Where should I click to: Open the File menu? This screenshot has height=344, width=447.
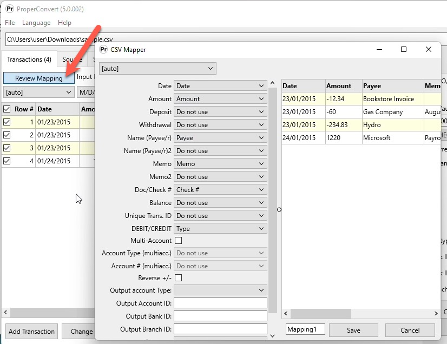coord(9,23)
